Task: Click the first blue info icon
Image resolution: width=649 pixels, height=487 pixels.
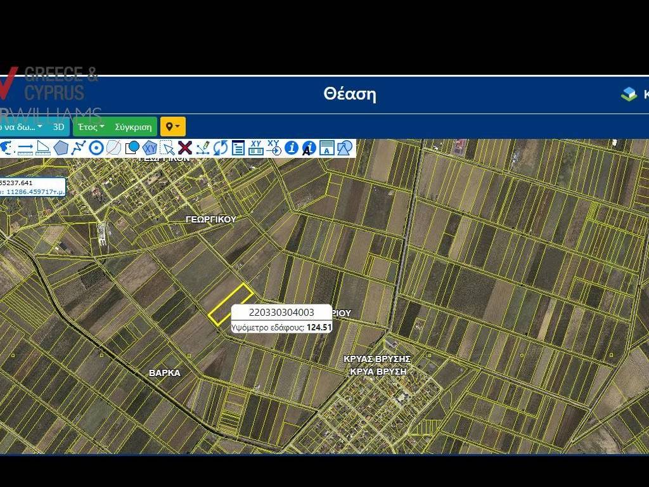Action: tap(292, 148)
